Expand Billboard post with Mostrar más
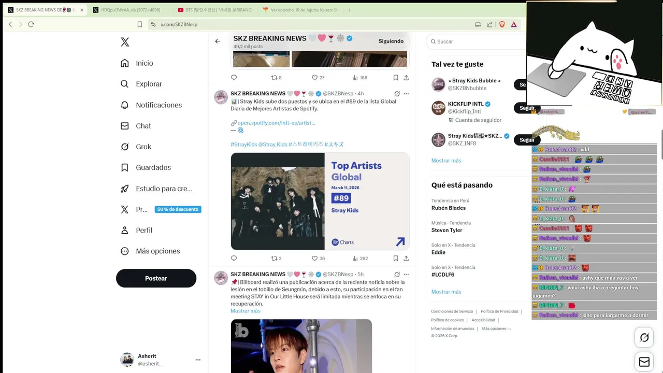The image size is (663, 373). click(246, 311)
